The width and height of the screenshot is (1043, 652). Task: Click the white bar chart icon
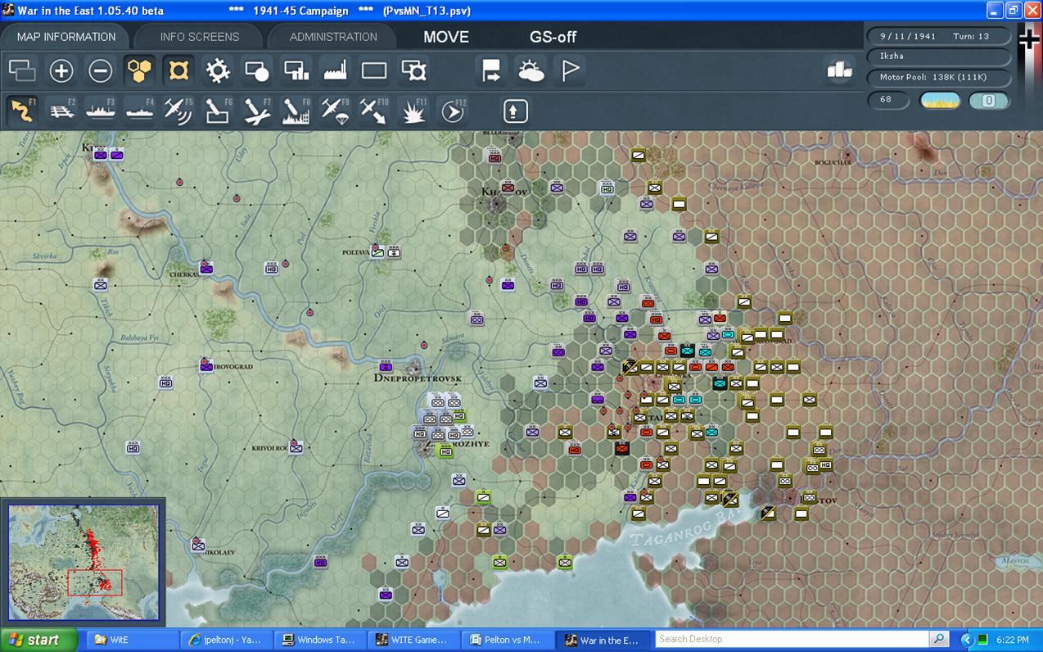(x=840, y=70)
